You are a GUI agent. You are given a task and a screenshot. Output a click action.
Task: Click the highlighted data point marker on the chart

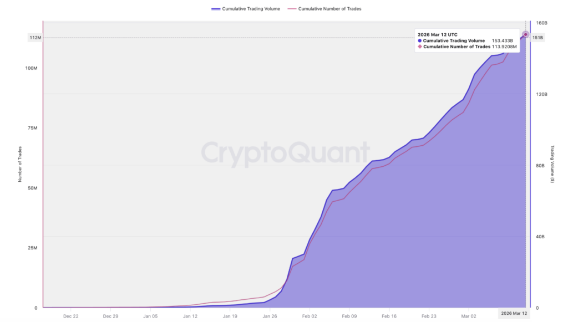[525, 34]
